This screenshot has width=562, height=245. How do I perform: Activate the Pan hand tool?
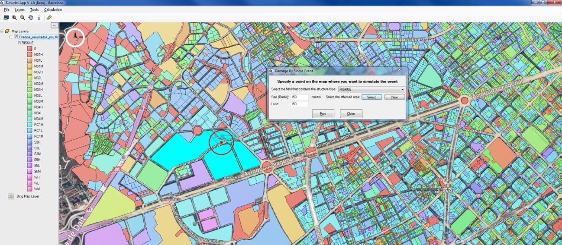point(31,18)
